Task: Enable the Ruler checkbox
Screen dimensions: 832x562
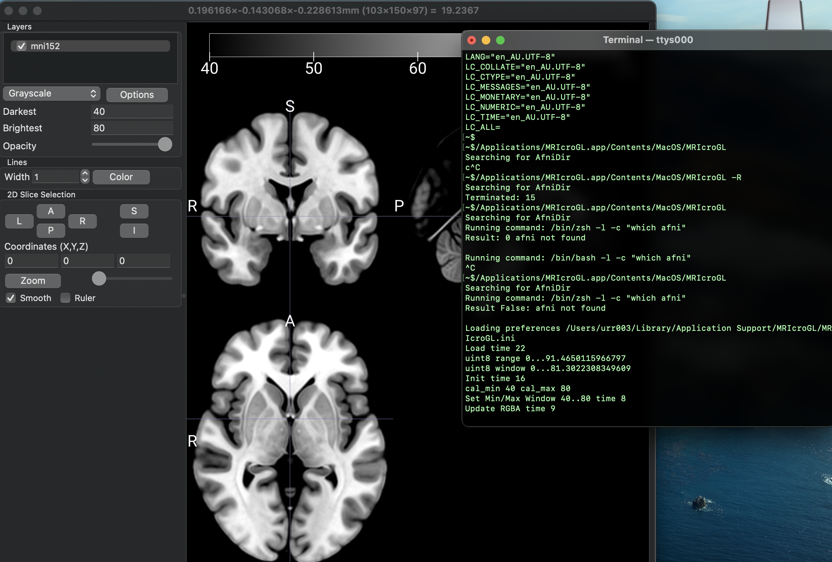Action: [65, 298]
